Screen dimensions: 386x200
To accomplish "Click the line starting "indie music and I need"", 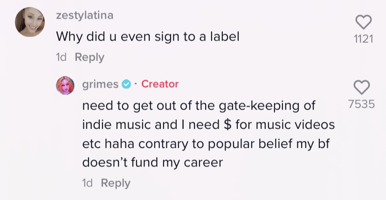I will click(x=208, y=125).
